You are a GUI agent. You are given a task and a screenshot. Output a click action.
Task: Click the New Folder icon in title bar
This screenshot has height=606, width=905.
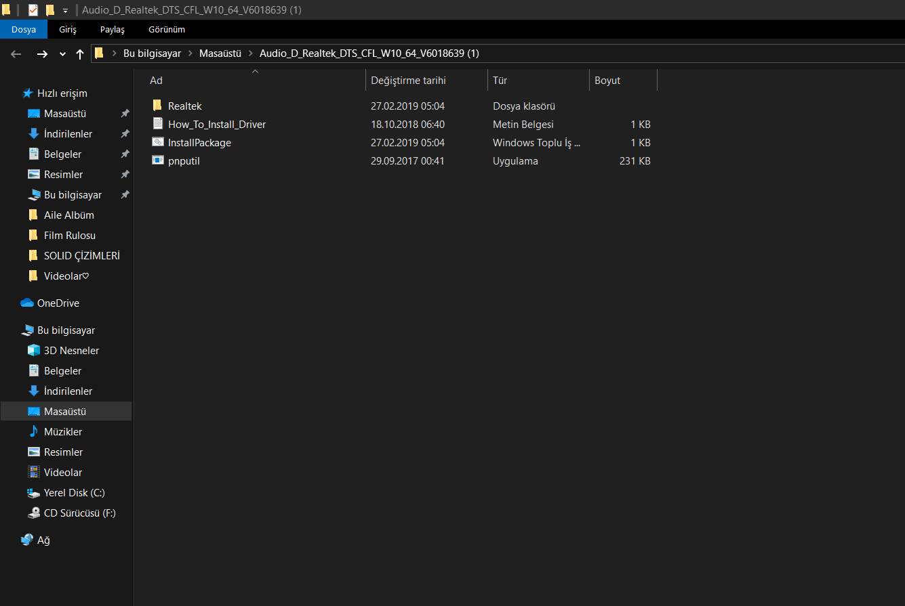[50, 10]
